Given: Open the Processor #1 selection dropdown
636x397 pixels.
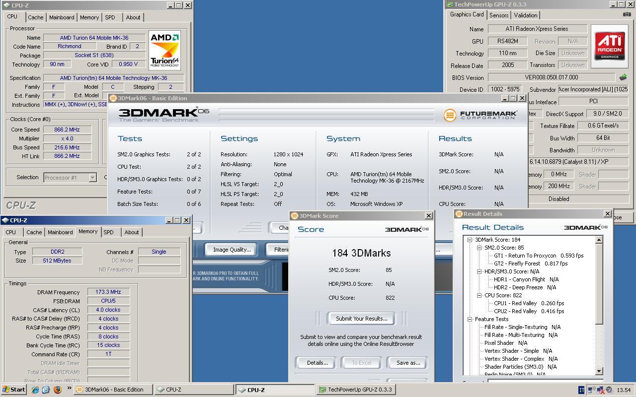Looking at the screenshot, I should (x=92, y=178).
